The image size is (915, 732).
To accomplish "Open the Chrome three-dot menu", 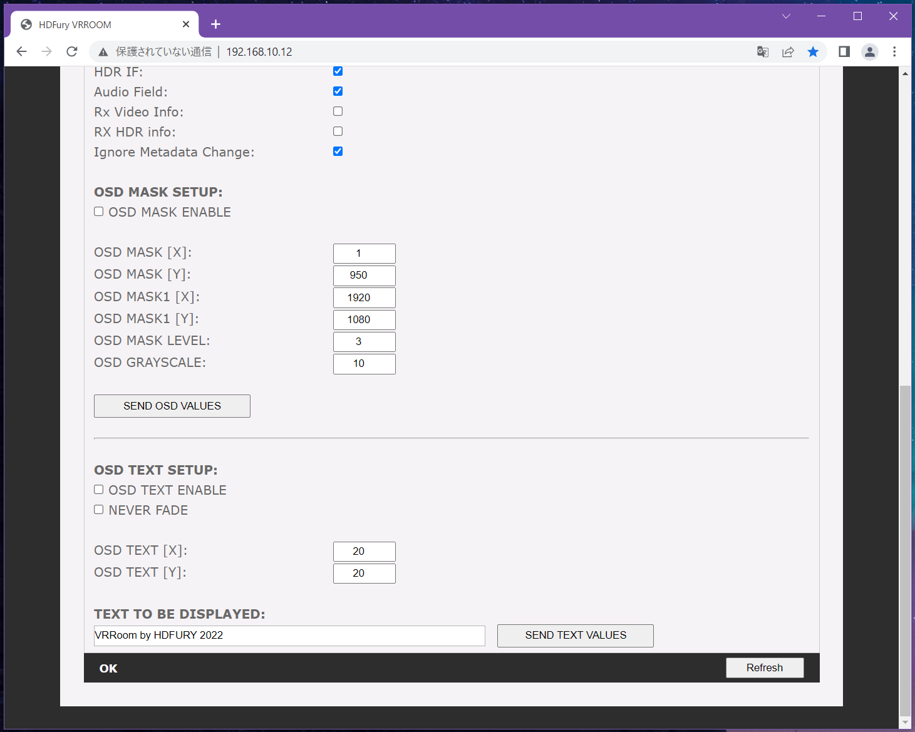I will point(894,51).
